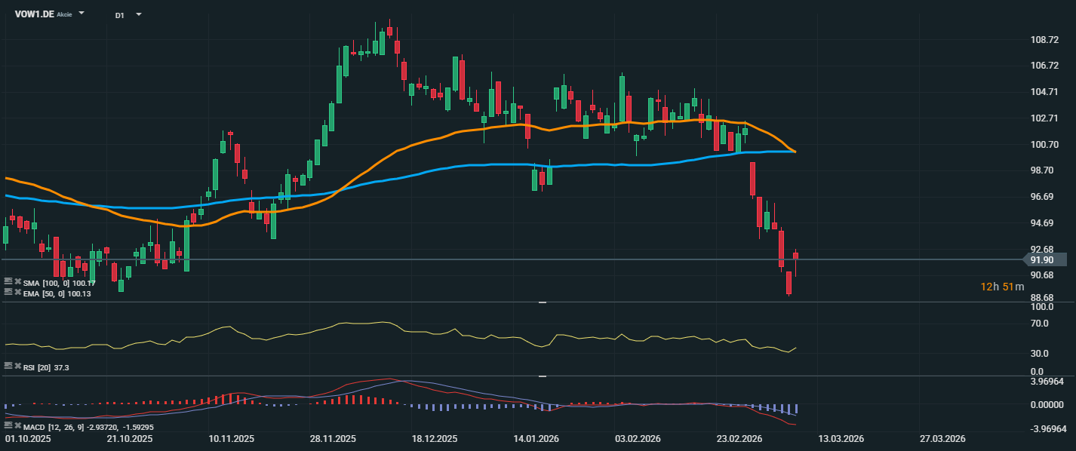Click the VOW1.DE symbol name

click(34, 14)
